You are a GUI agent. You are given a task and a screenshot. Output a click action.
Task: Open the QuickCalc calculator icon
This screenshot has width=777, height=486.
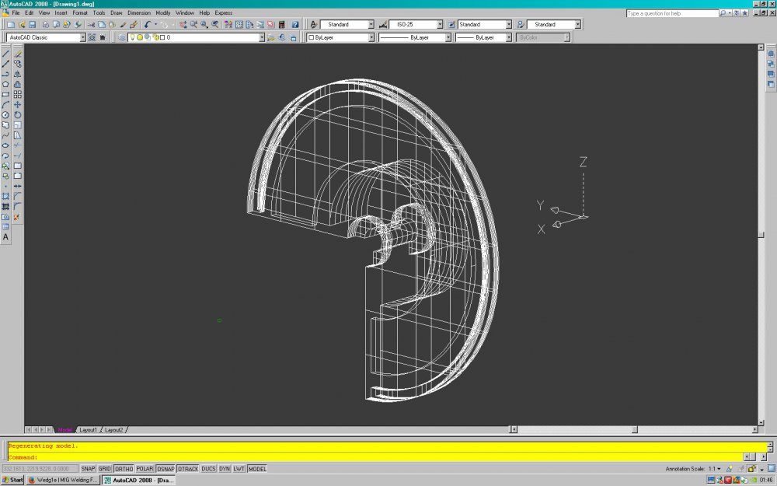pyautogui.click(x=280, y=25)
